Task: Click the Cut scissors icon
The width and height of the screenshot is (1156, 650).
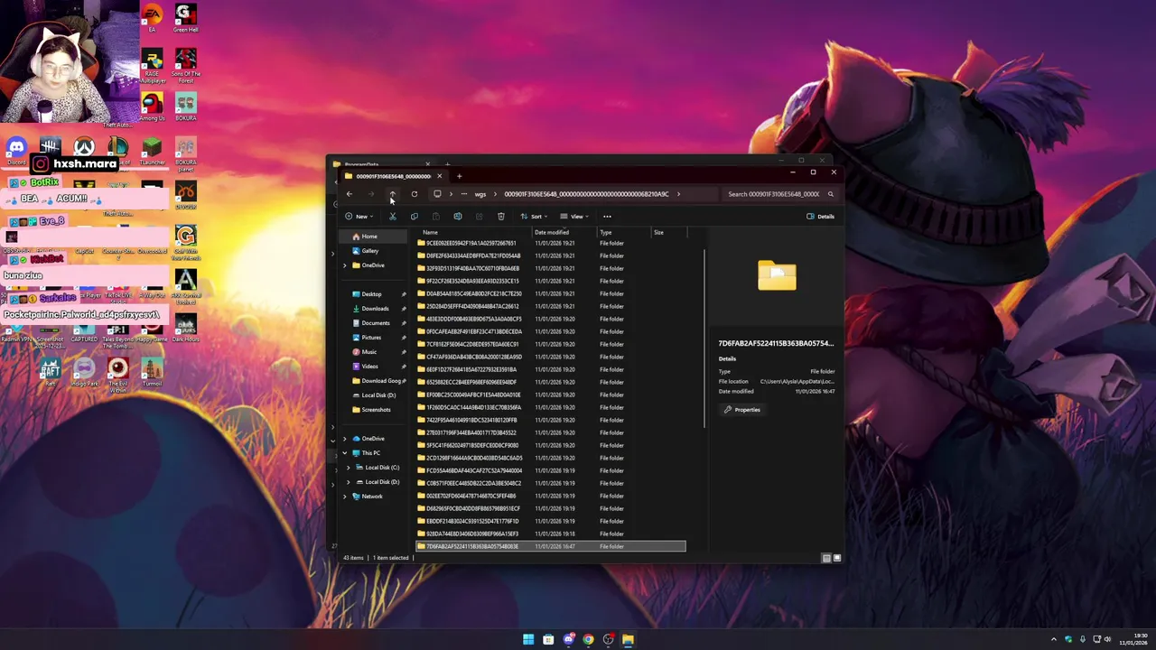Action: pyautogui.click(x=392, y=217)
